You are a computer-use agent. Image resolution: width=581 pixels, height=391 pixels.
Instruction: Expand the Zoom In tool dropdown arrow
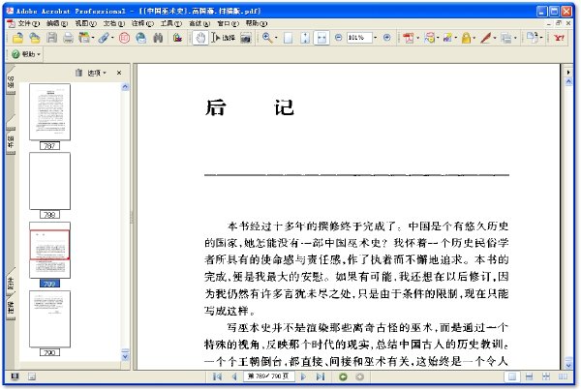(276, 38)
